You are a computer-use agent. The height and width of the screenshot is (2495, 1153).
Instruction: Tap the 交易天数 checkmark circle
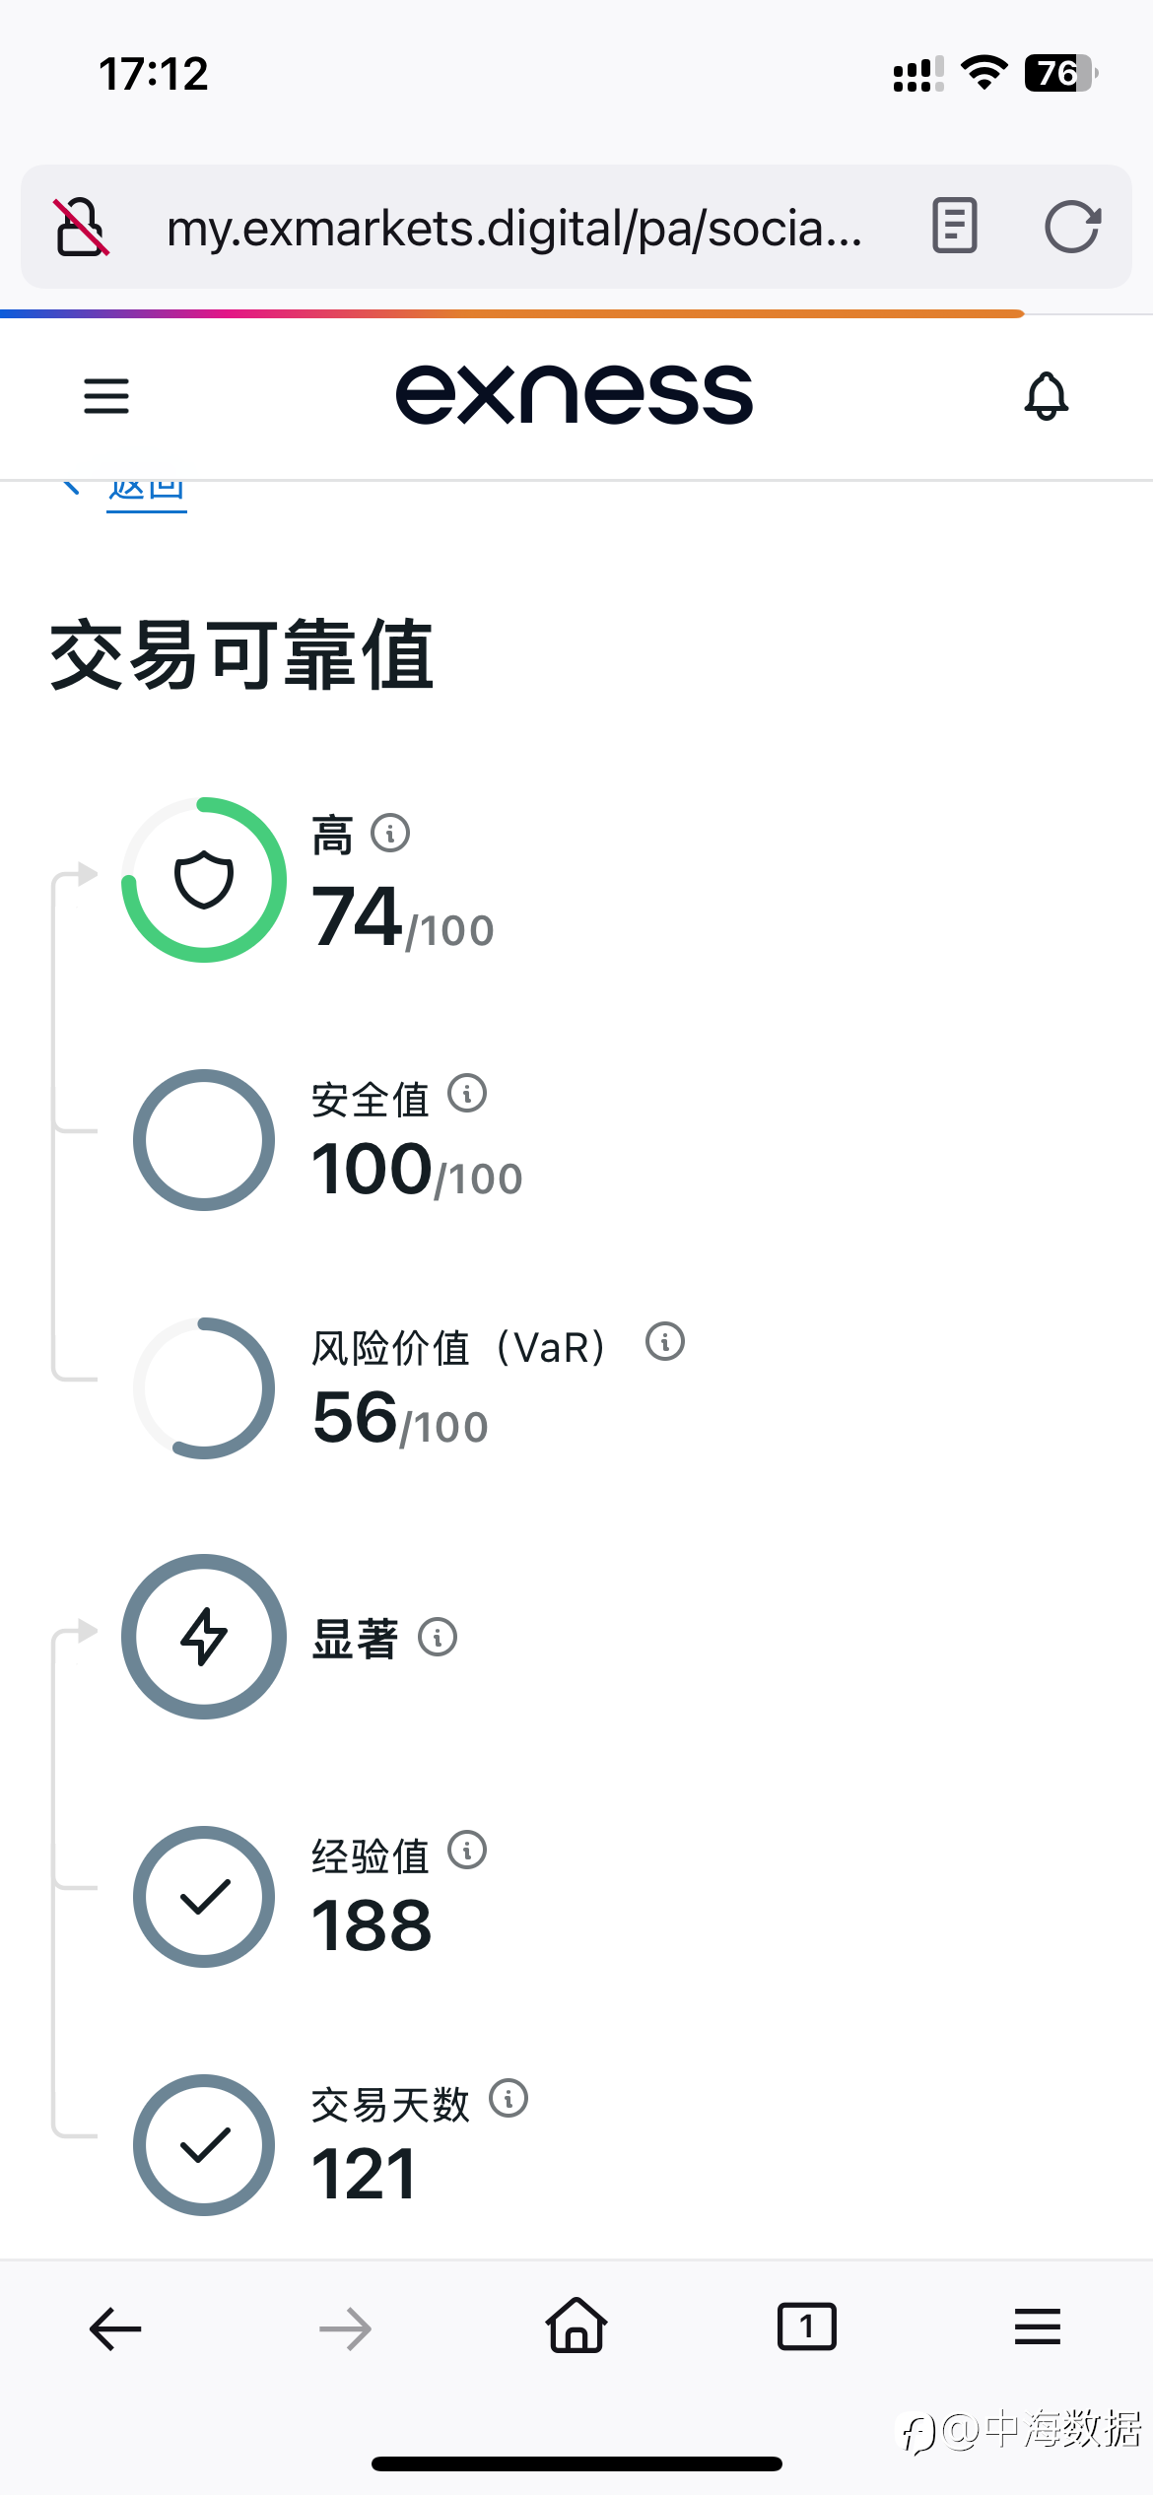pos(204,2145)
